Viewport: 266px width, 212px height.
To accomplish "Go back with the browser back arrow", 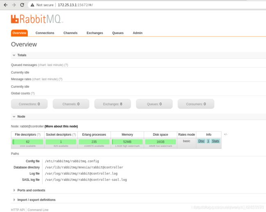I will (x=6, y=5).
